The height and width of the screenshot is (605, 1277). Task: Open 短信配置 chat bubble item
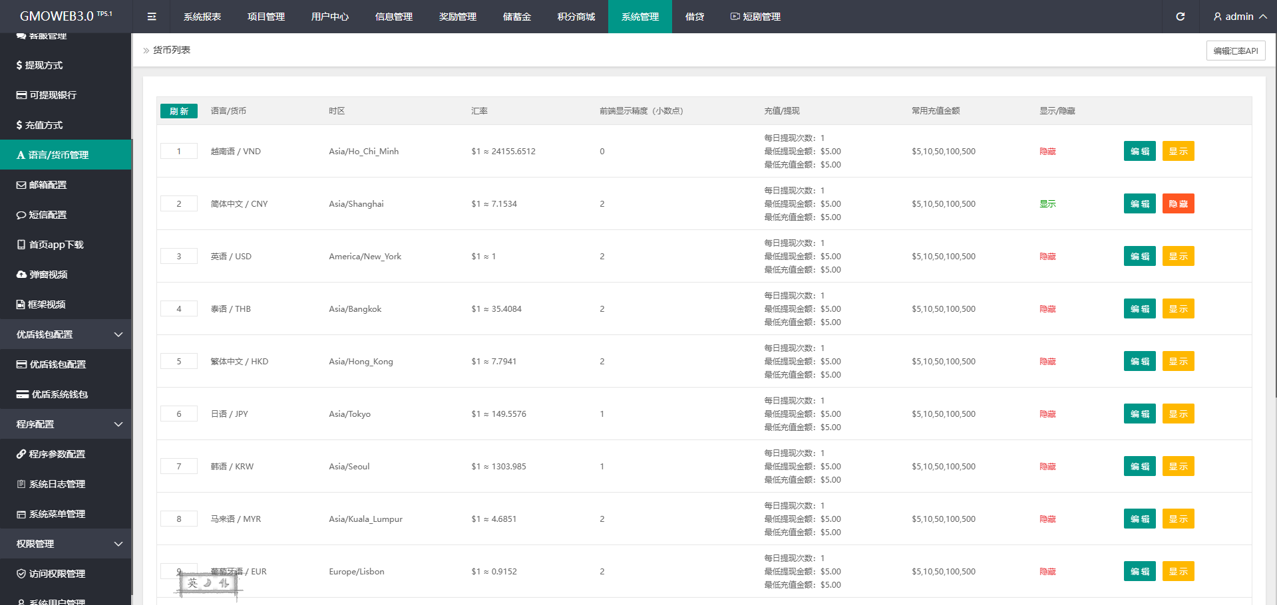(x=41, y=215)
